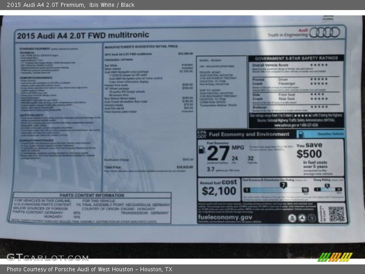365x274 pixels.
Task: Click the You save $500 amount
Action: [309, 154]
